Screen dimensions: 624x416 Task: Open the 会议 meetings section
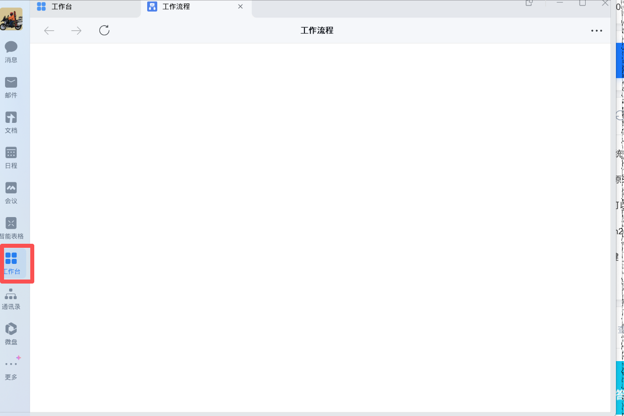pyautogui.click(x=11, y=193)
